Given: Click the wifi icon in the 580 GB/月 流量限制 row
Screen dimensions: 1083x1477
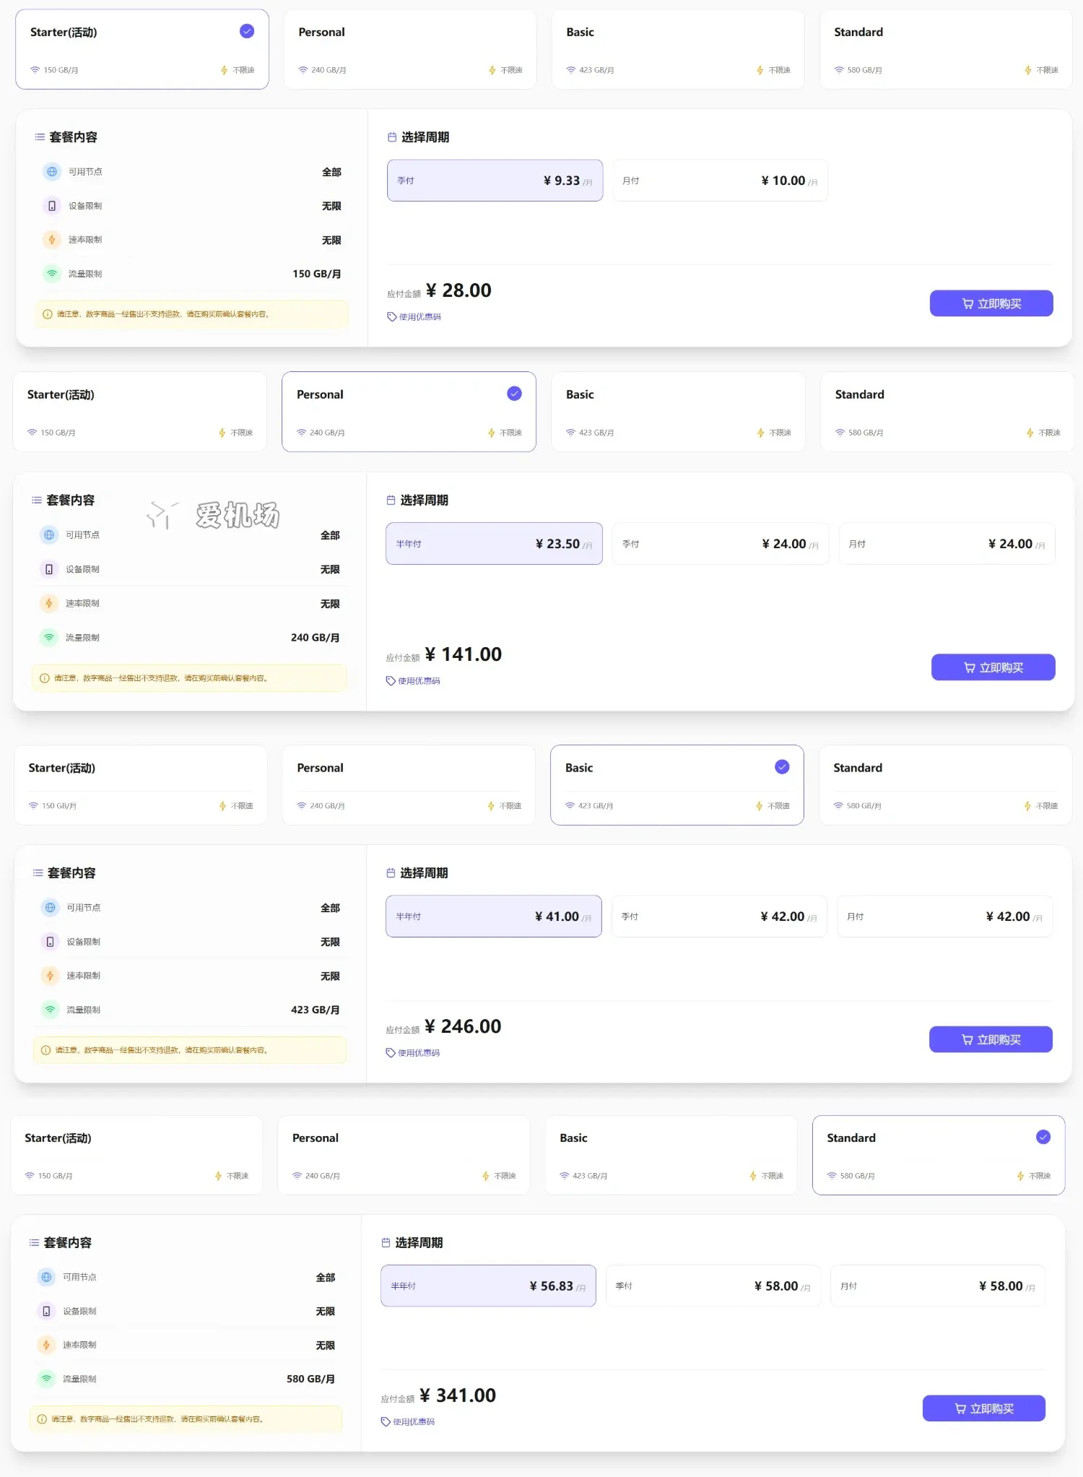Looking at the screenshot, I should tap(46, 1379).
